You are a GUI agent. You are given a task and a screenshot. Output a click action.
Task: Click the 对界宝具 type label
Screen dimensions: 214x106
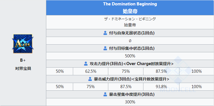click(x=23, y=69)
